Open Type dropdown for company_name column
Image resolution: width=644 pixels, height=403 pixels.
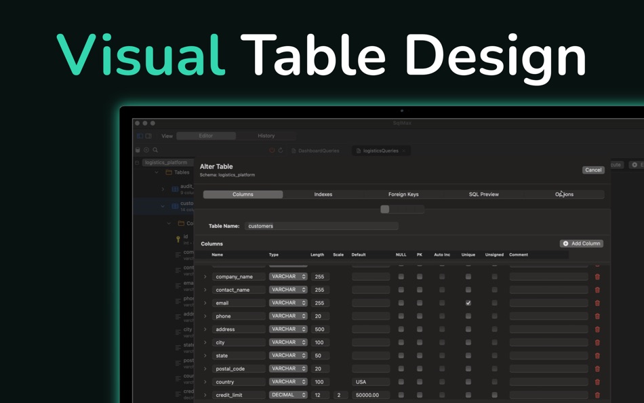(x=288, y=277)
